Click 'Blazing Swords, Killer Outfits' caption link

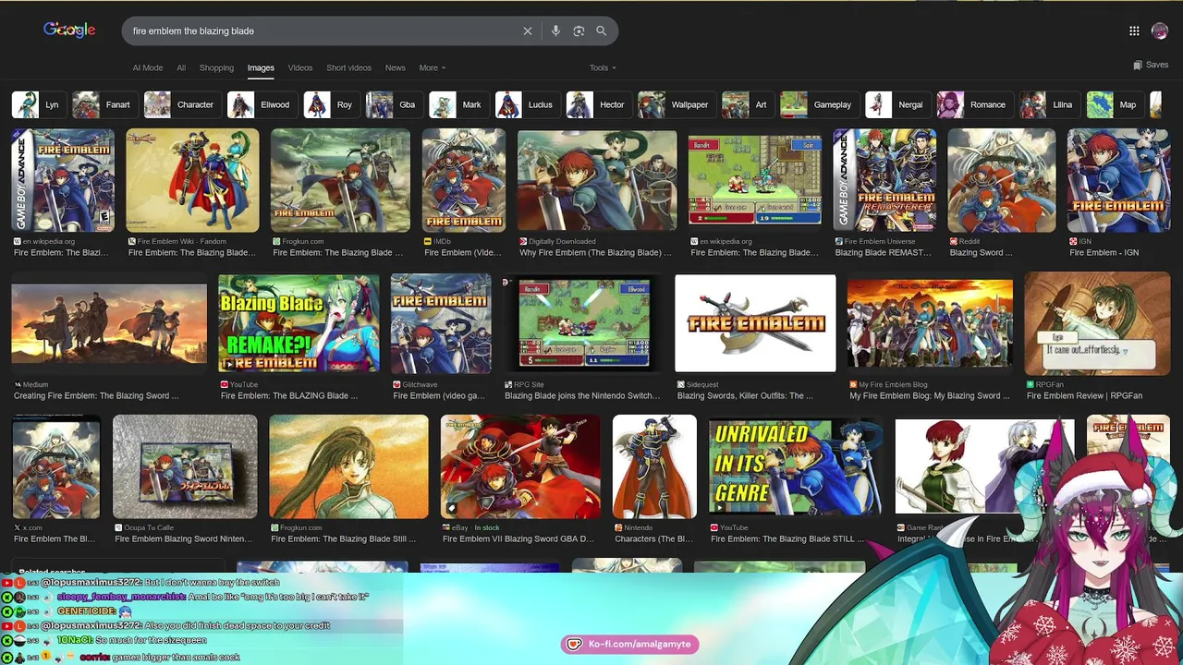coord(745,395)
